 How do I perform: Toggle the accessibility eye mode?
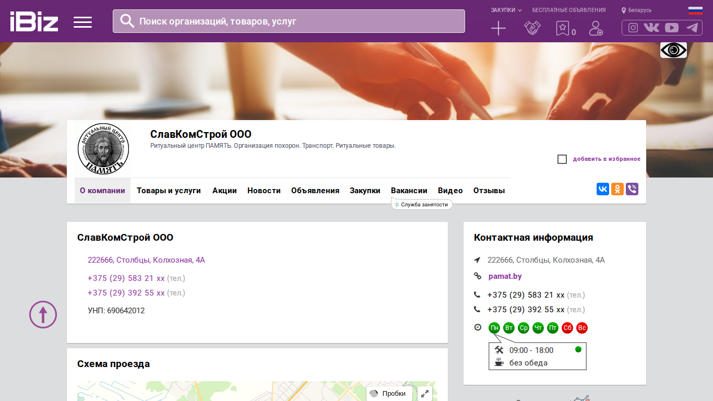click(x=673, y=50)
